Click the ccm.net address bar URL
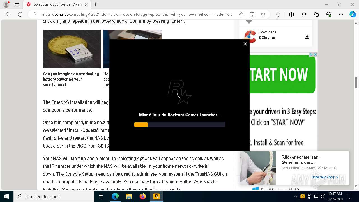Image resolution: width=359 pixels, height=202 pixels. coord(137,14)
